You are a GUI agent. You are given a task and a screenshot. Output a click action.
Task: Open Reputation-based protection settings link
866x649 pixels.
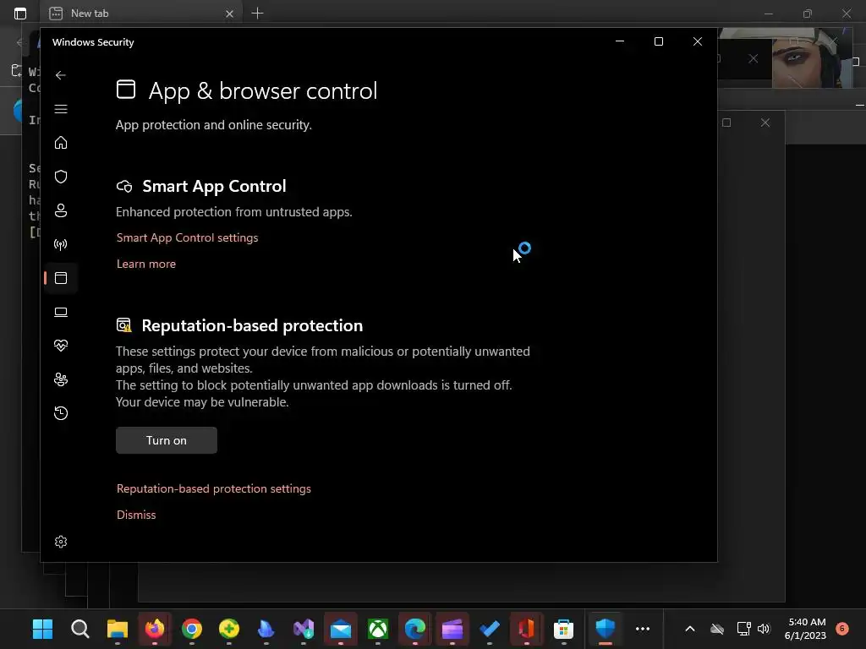[214, 489]
